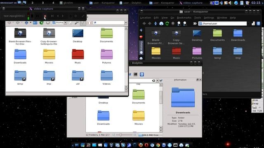
Task: Open the heart Bookmarks sidebar tab in Konqueror
Action: click(x=141, y=37)
